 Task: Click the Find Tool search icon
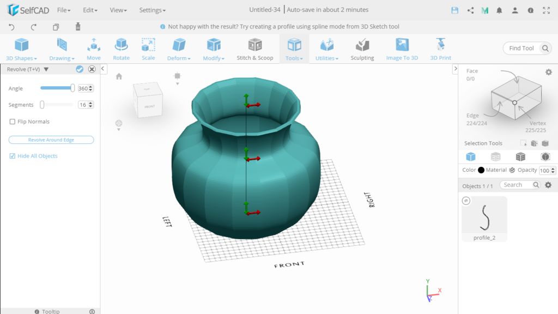[x=545, y=48]
